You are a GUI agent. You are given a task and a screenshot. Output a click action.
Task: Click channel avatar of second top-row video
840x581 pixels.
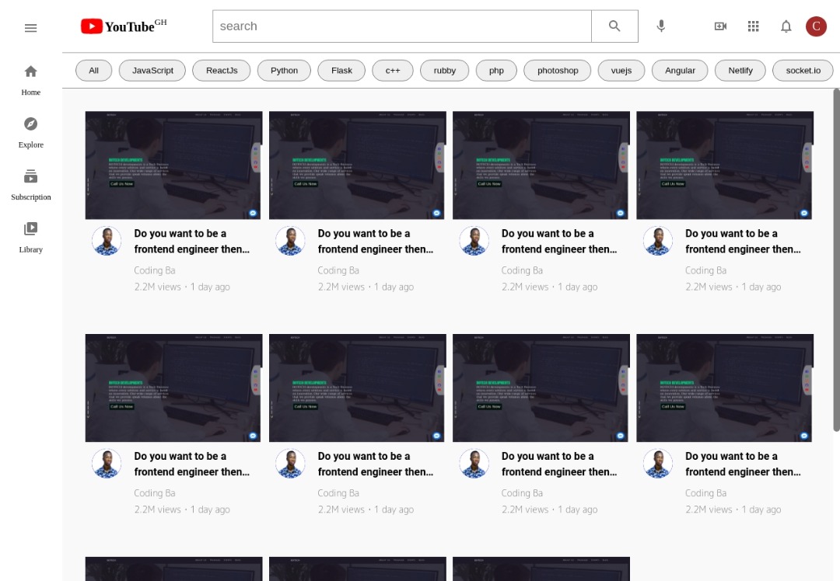[290, 241]
